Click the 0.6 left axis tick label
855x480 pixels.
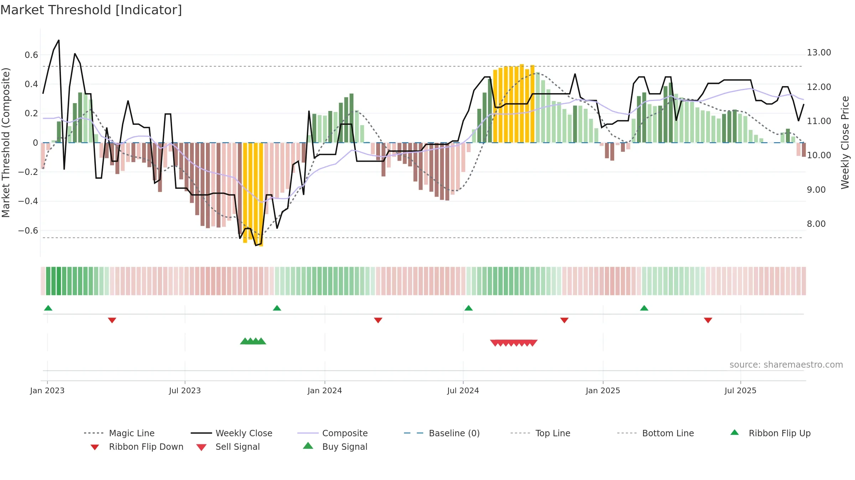coord(31,55)
